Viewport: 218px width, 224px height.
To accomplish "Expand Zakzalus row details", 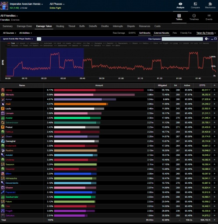I will click(x=214, y=216).
